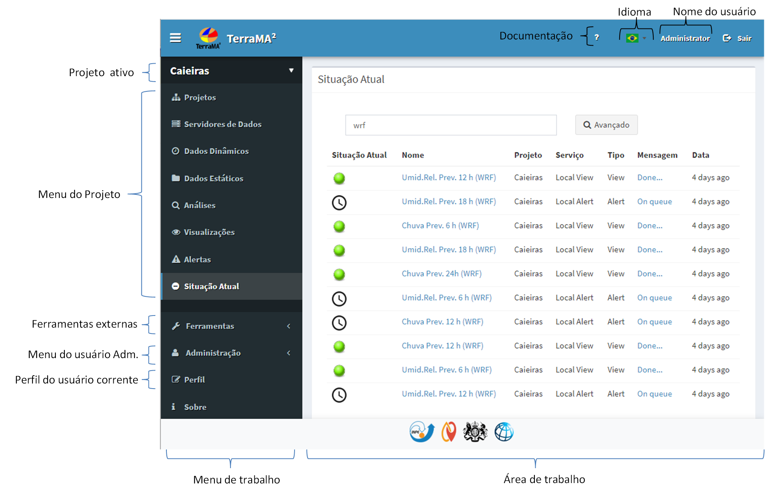Go to Servidores de Dados
The height and width of the screenshot is (494, 765).
point(222,124)
